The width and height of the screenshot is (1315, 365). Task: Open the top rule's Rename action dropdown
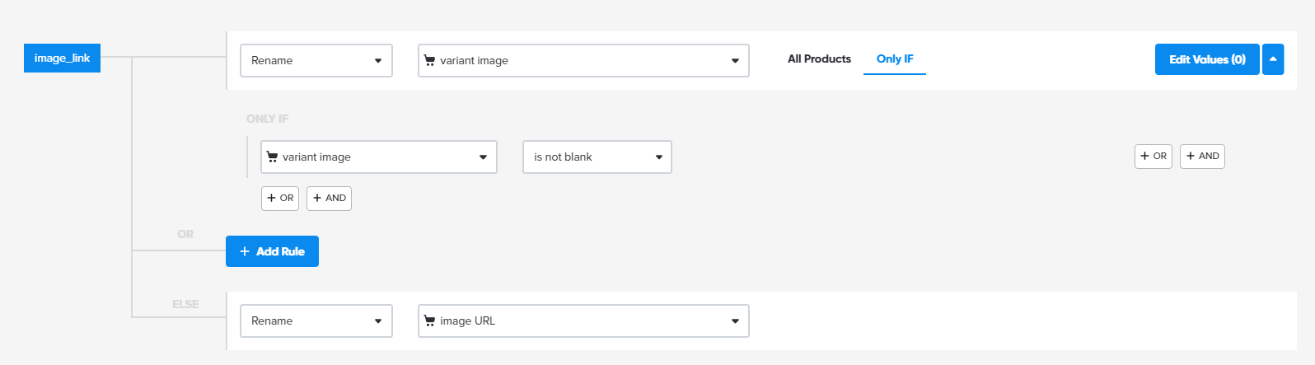(x=316, y=60)
